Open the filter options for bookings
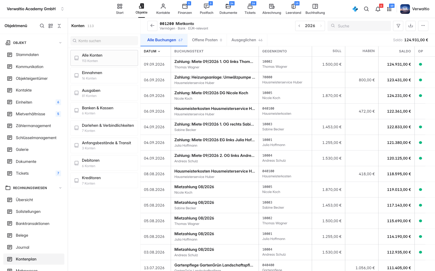 click(398, 26)
